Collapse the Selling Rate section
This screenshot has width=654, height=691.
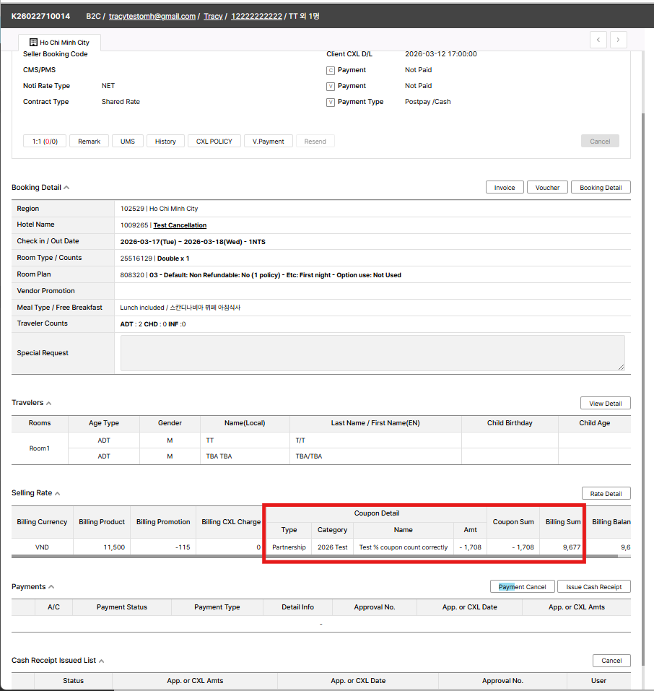click(x=58, y=494)
